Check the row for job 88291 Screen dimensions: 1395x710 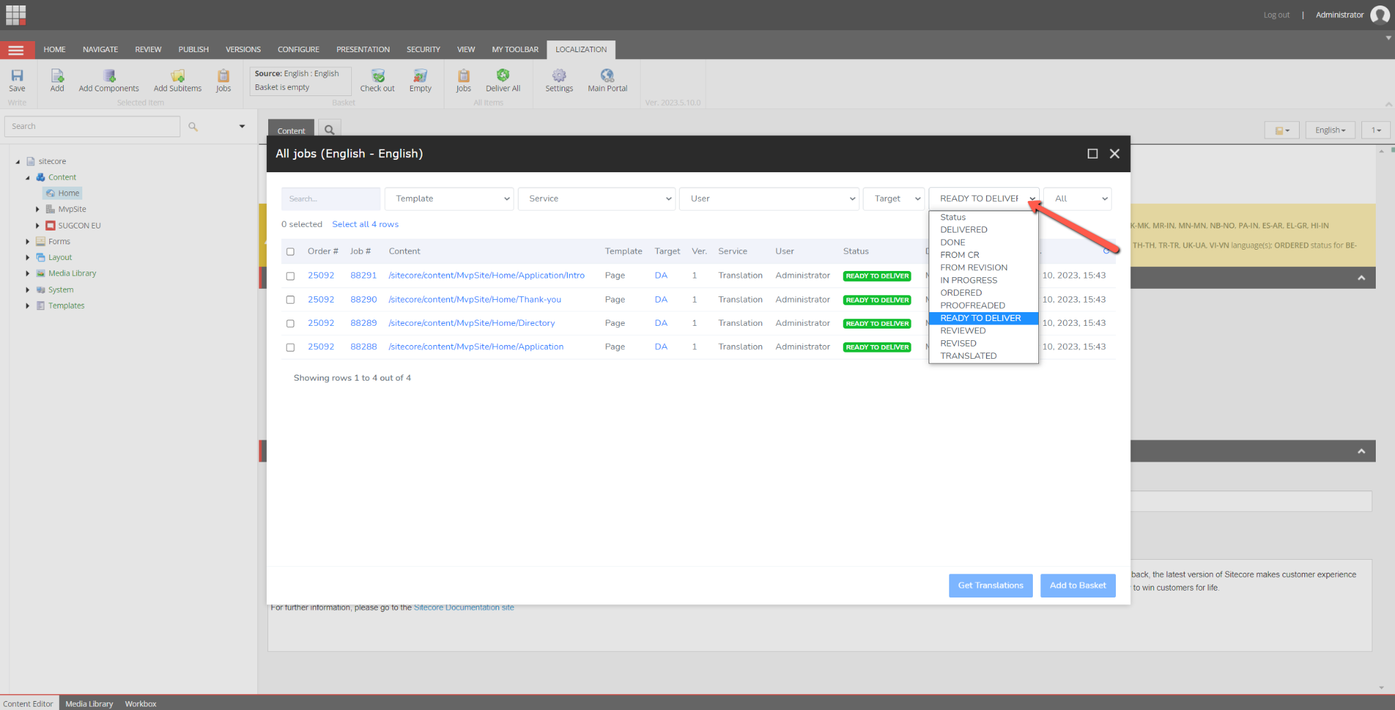click(290, 276)
